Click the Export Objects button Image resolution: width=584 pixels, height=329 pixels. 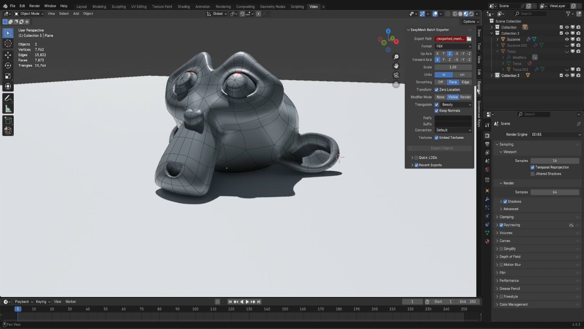(x=442, y=148)
